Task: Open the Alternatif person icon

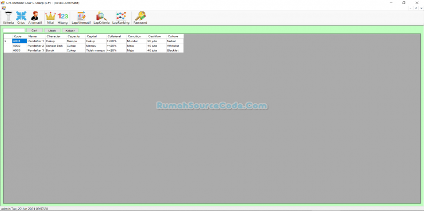Action: 35,17
